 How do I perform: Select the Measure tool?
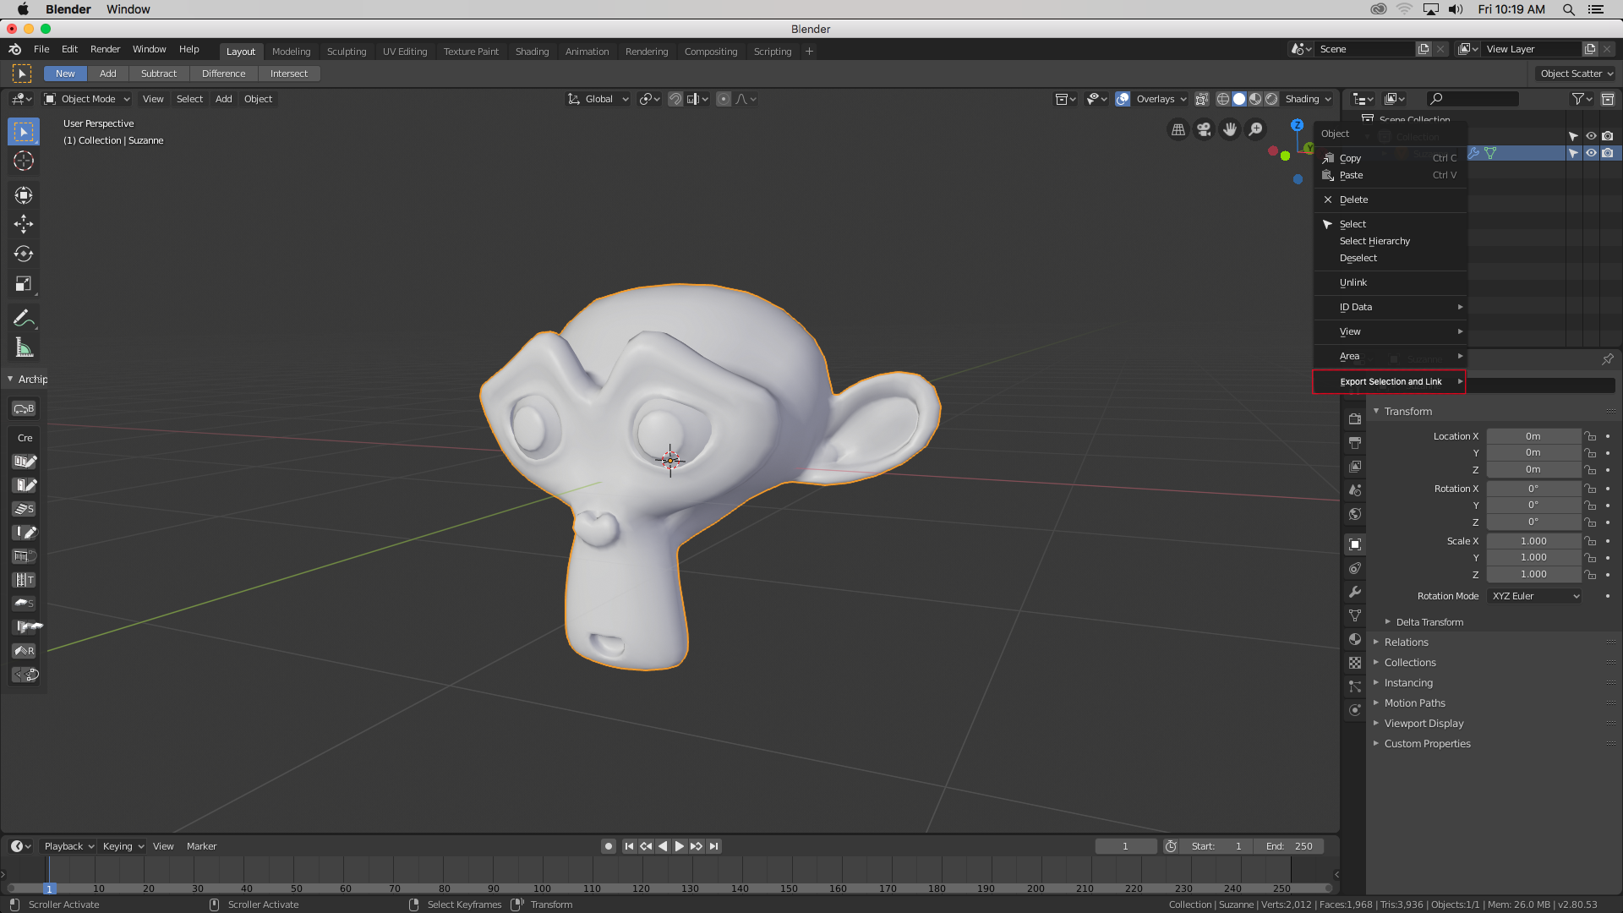24,348
